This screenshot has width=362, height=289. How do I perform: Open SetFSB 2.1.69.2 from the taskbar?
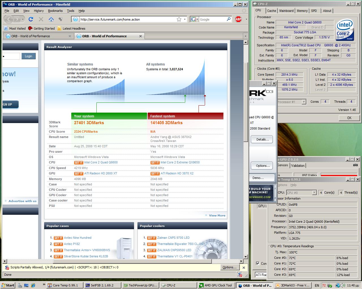tap(103, 285)
